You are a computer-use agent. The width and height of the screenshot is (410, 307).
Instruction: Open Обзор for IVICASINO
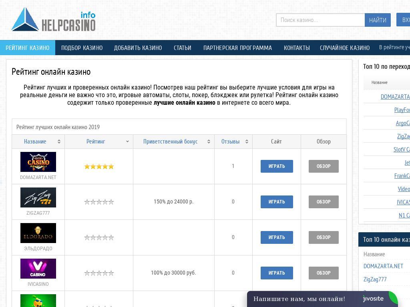pos(324,273)
